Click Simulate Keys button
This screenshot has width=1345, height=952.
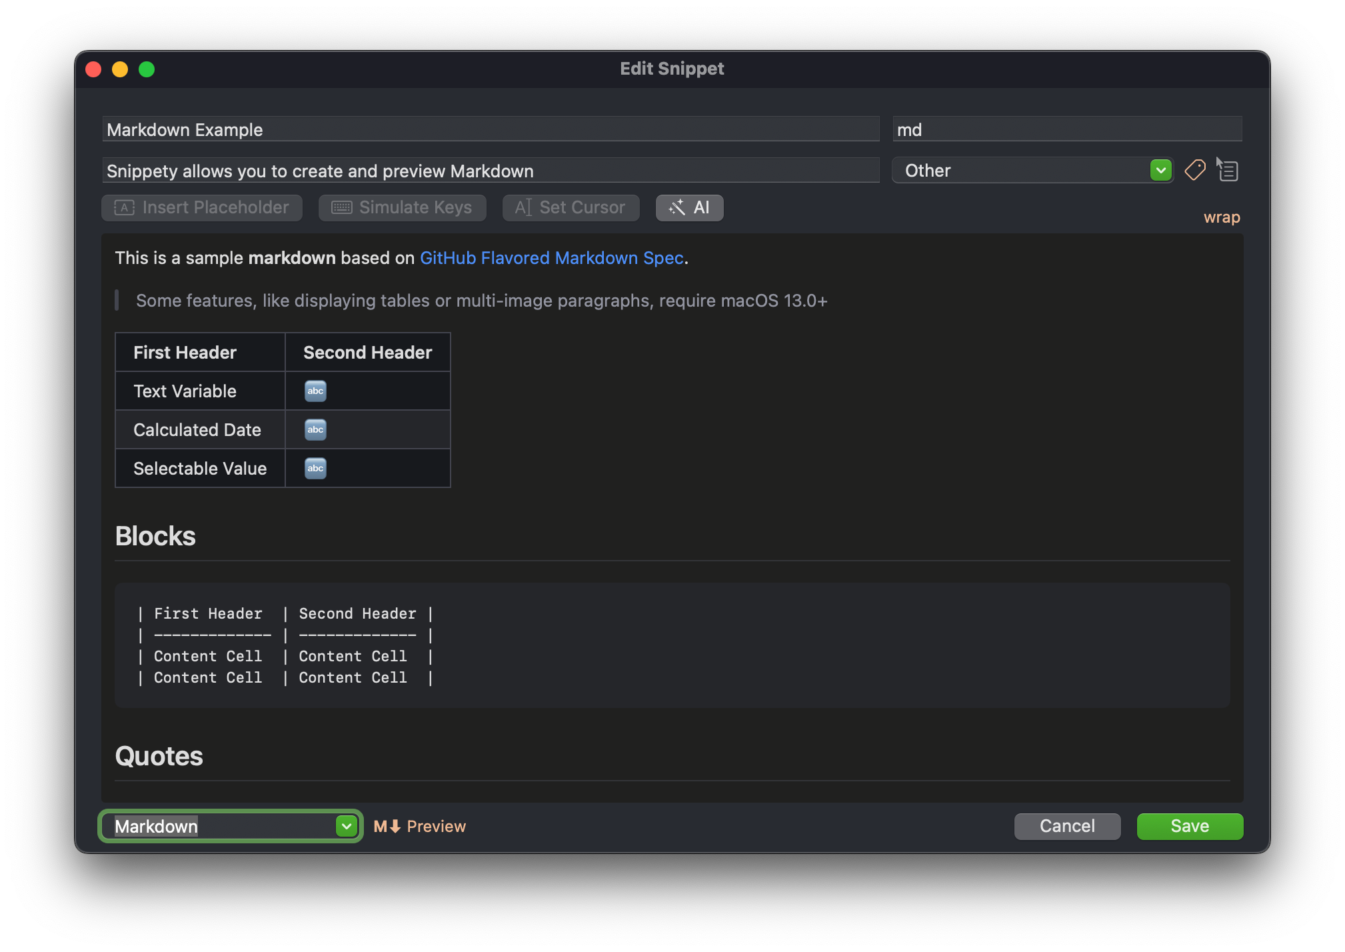pos(402,207)
